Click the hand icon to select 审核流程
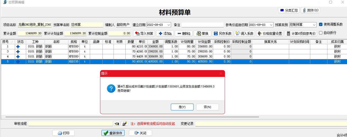The height and width of the screenshot is (137, 347). (x=116, y=124)
